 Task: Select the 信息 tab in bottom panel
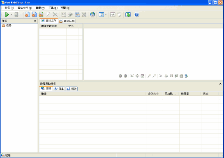(x=59, y=89)
